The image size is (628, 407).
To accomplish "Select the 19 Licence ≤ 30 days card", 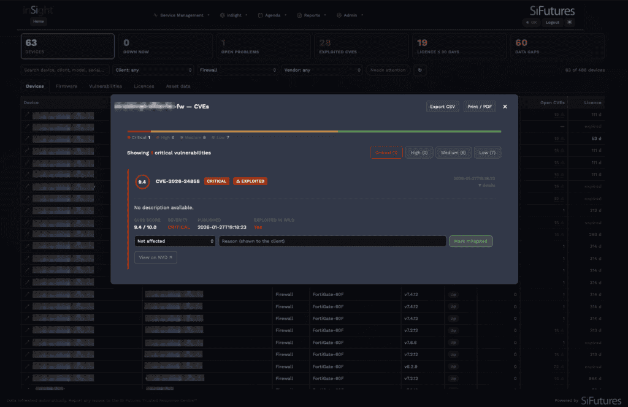I will point(459,46).
